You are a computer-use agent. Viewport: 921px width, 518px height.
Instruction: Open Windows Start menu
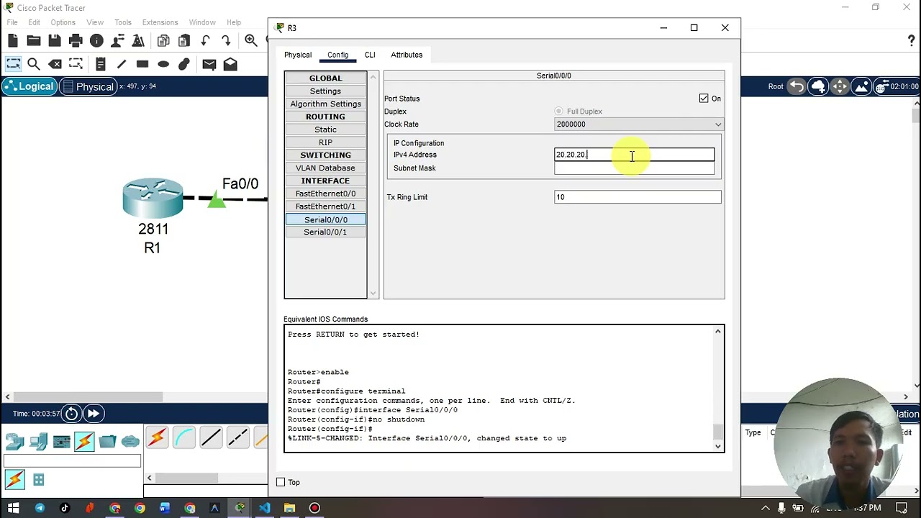(x=13, y=508)
